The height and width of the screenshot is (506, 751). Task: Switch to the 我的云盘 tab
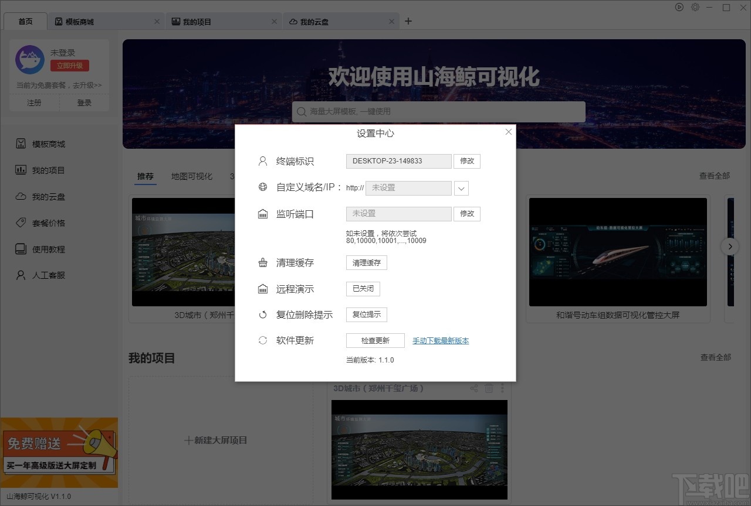tap(341, 22)
